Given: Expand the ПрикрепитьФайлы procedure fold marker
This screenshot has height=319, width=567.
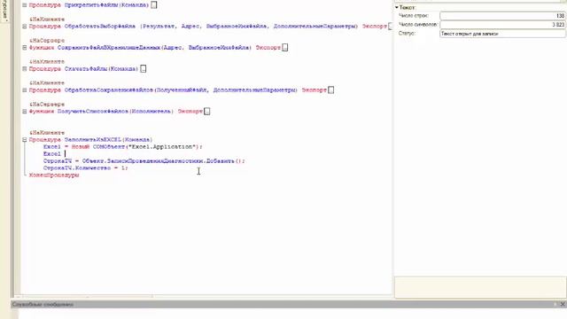Looking at the screenshot, I should point(25,5).
